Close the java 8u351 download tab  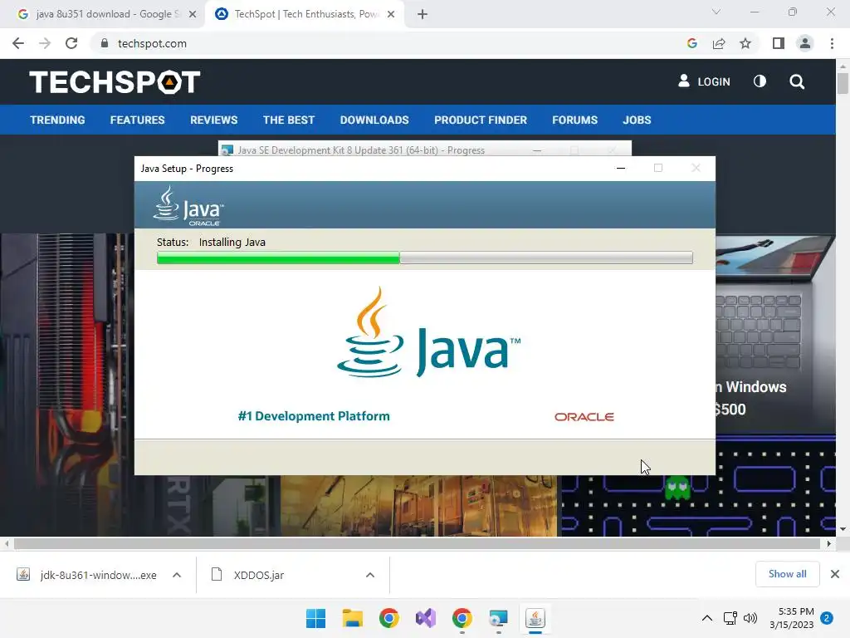tap(193, 14)
